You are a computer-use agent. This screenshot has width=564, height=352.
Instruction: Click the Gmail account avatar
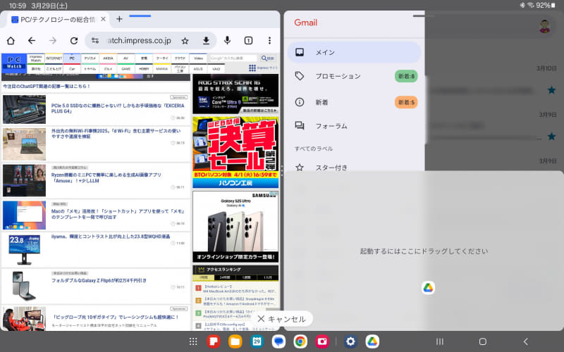[x=545, y=26]
